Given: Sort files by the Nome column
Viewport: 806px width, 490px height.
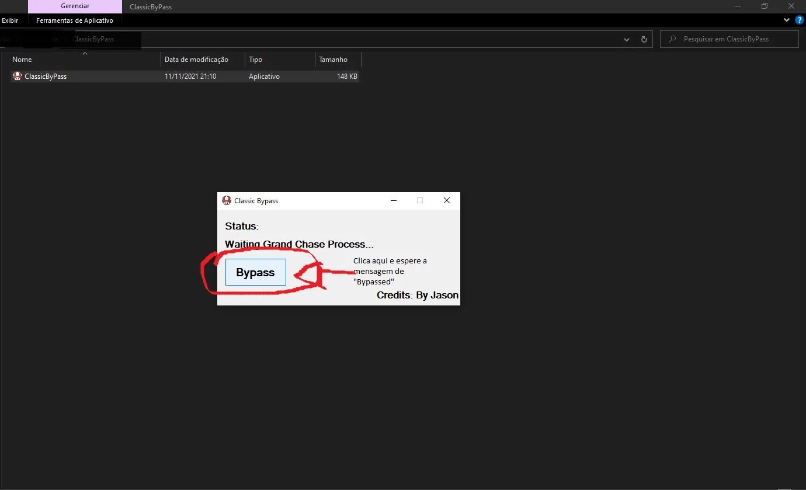Looking at the screenshot, I should click(x=22, y=60).
